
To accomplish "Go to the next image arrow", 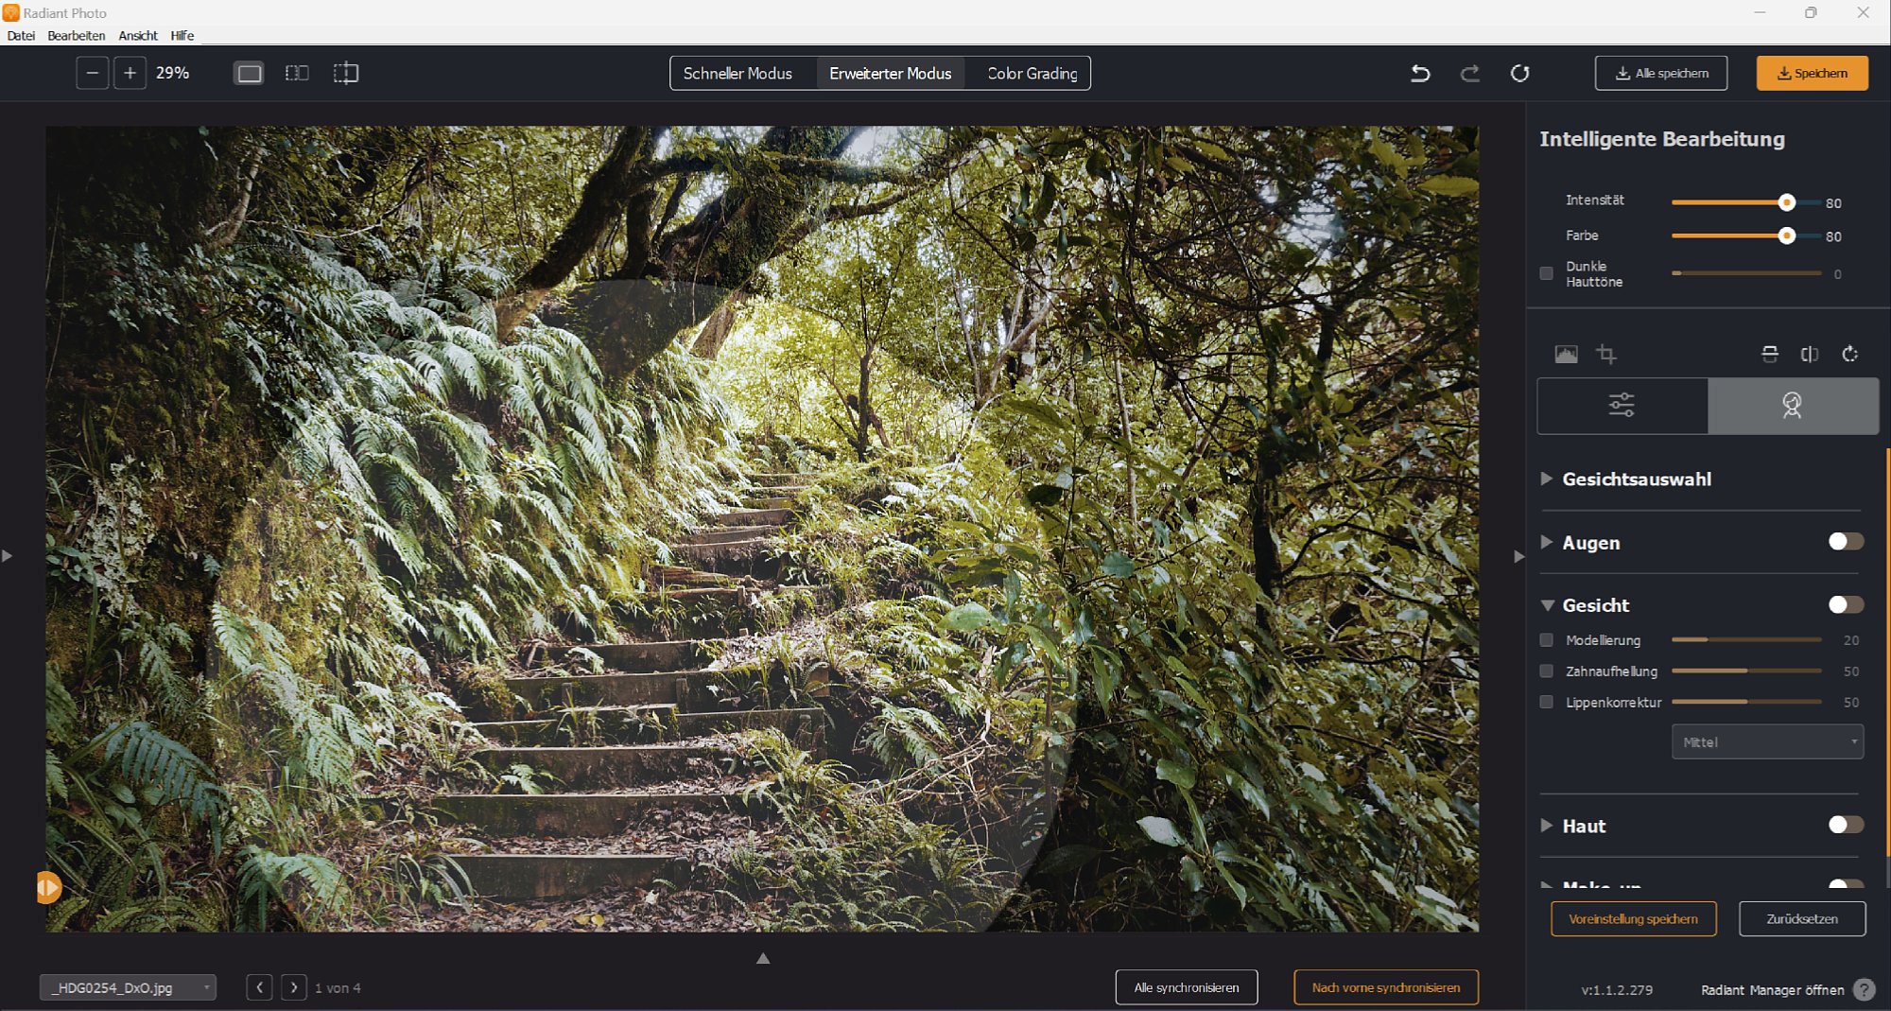I will point(294,987).
